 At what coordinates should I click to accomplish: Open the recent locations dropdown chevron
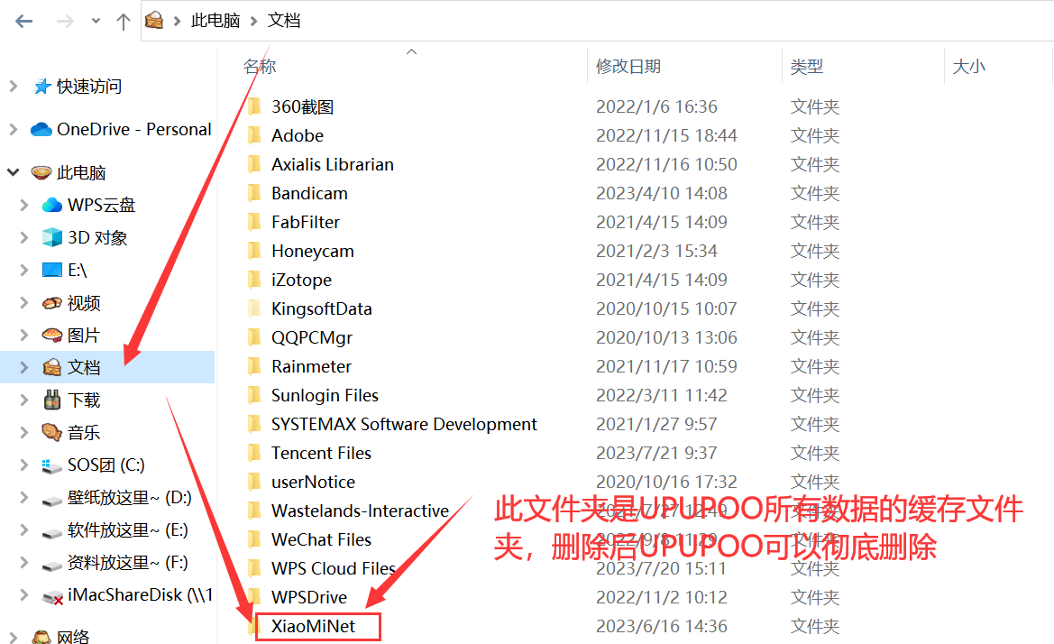(x=96, y=21)
